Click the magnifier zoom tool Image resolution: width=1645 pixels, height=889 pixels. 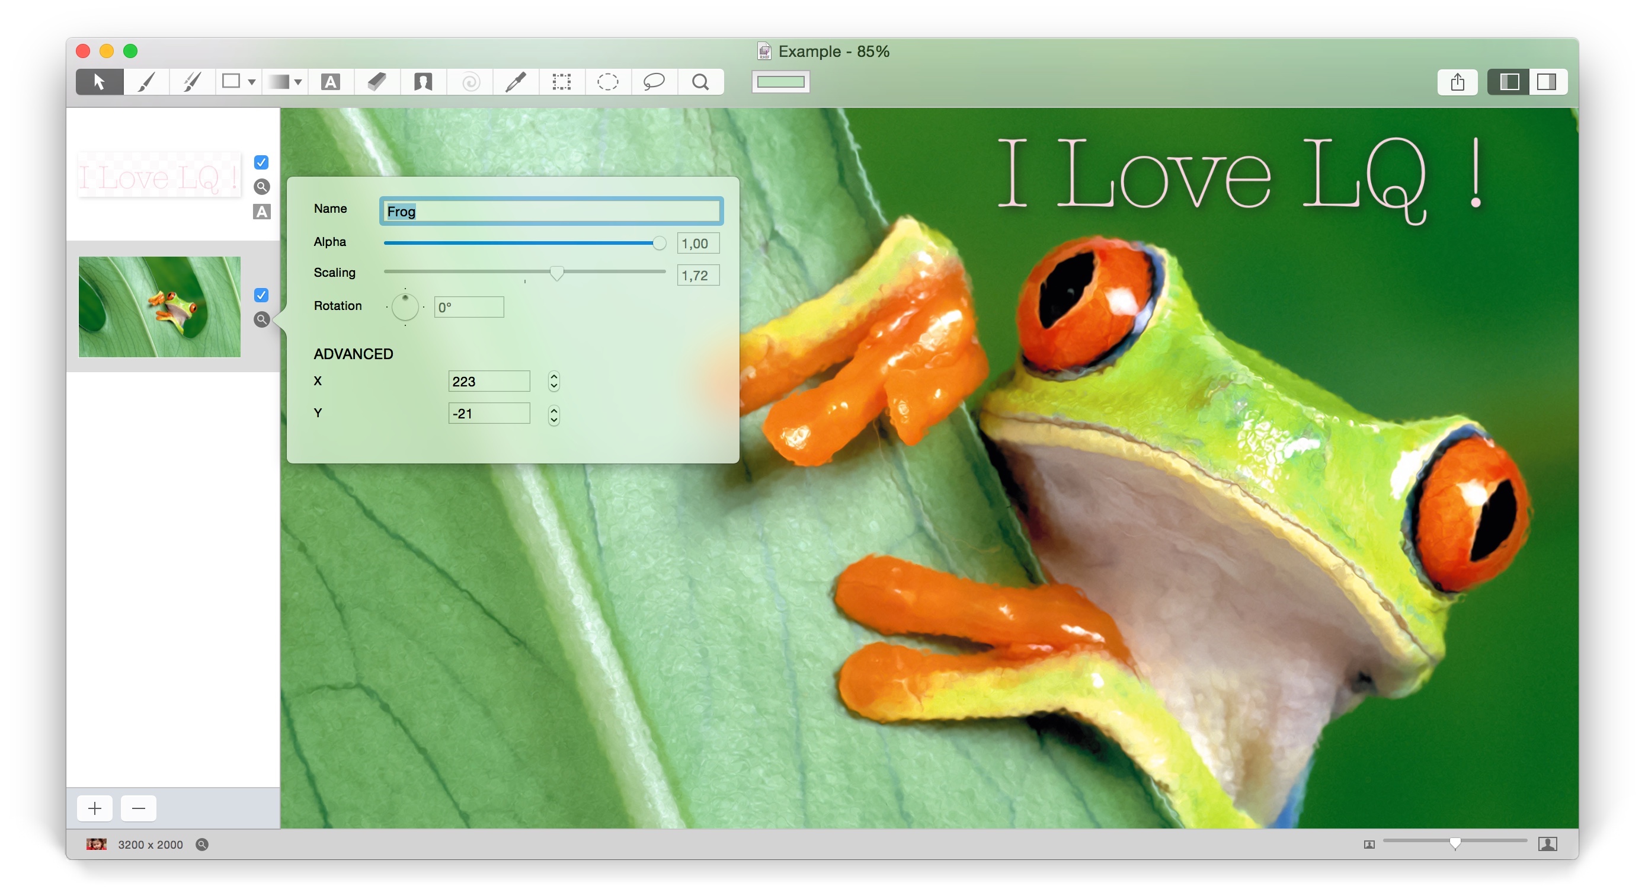point(700,82)
